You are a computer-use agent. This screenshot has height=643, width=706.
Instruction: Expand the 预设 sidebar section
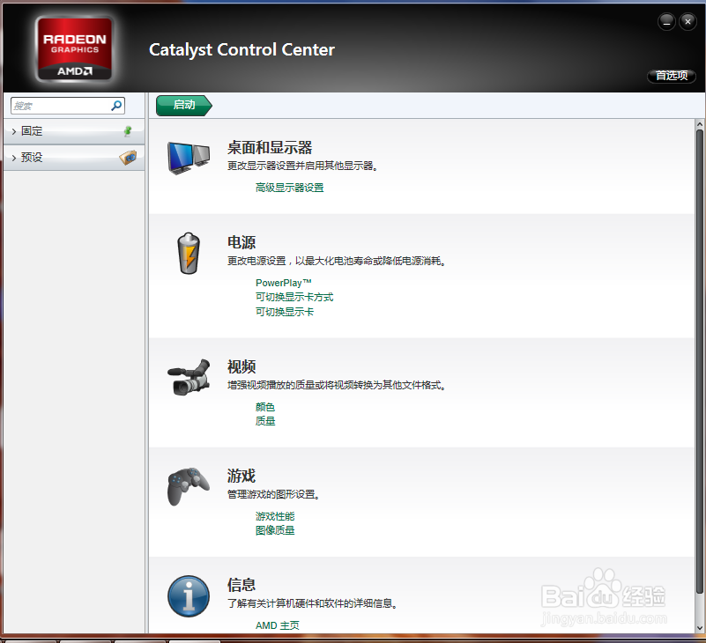[74, 158]
